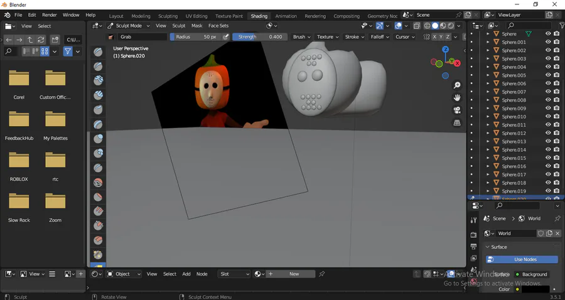Screen dimensions: 565x300
Task: Create new folder in file browser
Action: click(x=55, y=40)
